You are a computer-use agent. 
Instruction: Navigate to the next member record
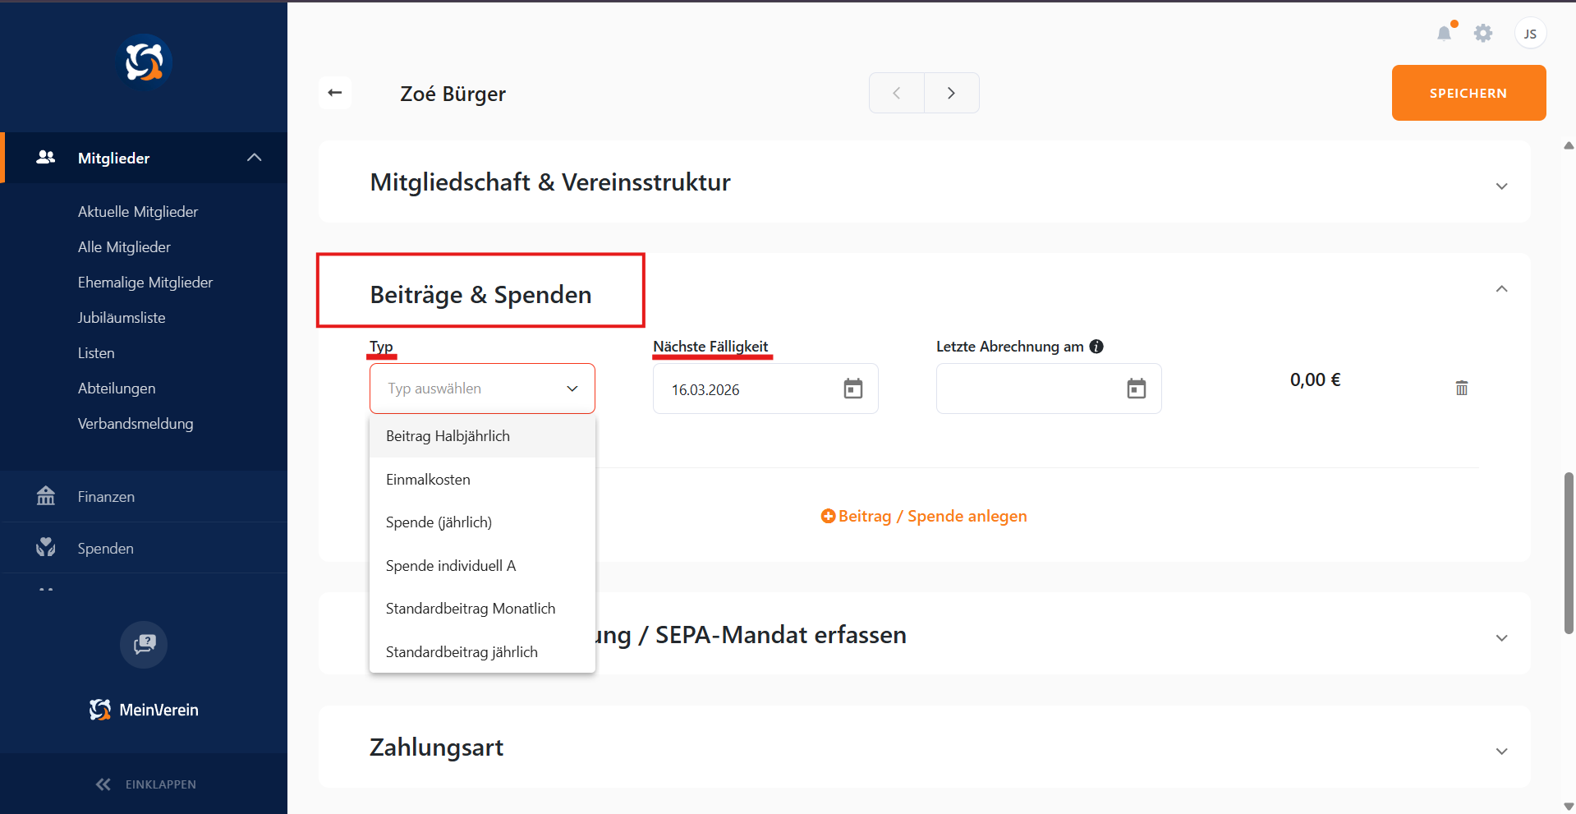point(951,93)
